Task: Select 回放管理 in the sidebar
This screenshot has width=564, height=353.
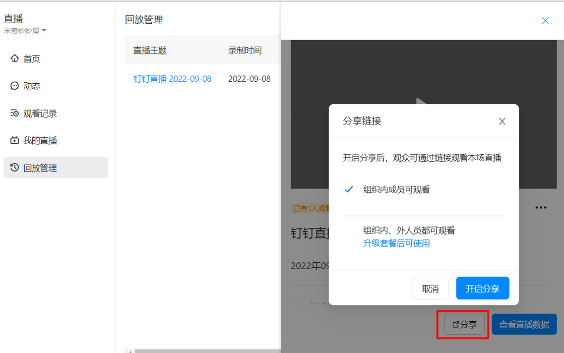Action: (56, 168)
